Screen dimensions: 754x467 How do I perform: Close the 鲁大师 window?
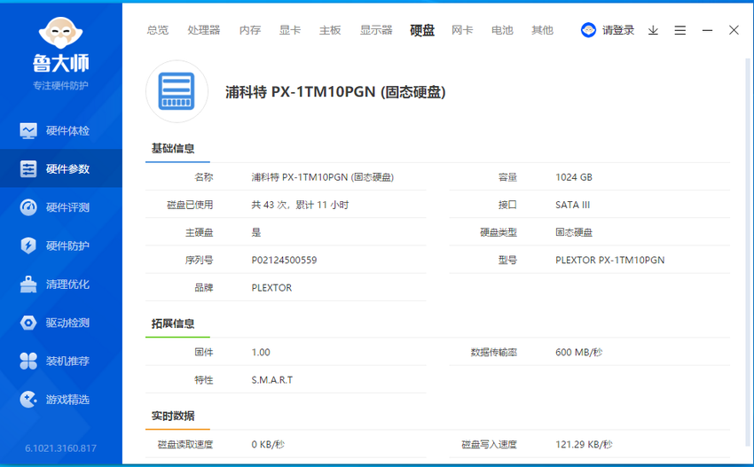point(734,30)
